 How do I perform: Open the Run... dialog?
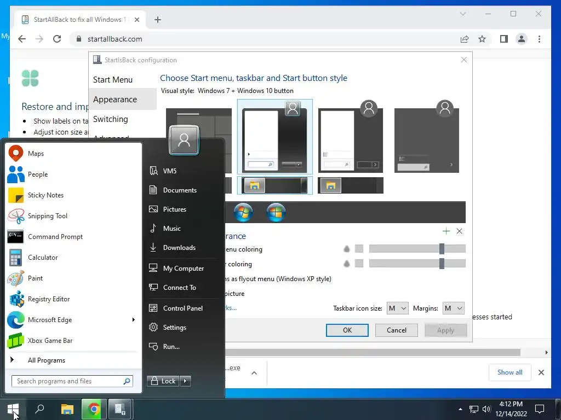point(183,346)
